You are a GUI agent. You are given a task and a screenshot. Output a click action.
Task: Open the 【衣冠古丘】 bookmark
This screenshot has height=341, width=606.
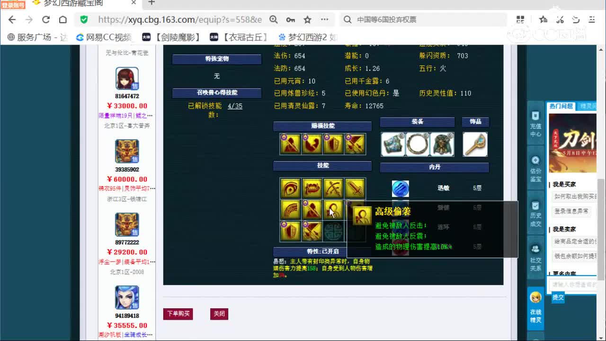pos(240,37)
